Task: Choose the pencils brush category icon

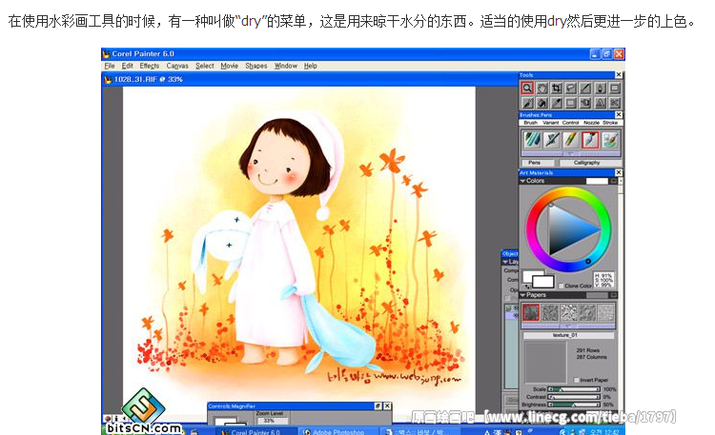Action: point(570,139)
